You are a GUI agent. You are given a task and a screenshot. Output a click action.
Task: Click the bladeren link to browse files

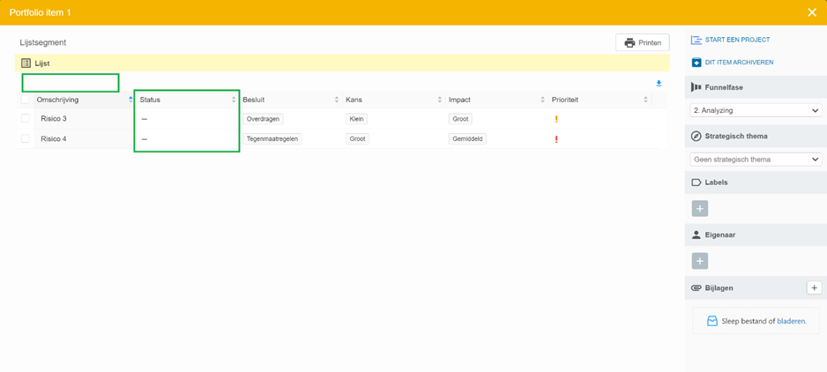pos(791,321)
